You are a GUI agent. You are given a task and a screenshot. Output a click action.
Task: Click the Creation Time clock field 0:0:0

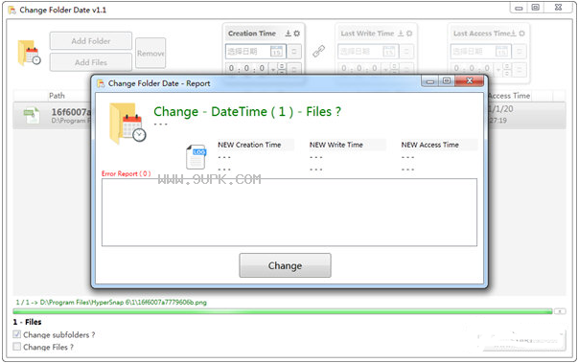click(x=247, y=68)
